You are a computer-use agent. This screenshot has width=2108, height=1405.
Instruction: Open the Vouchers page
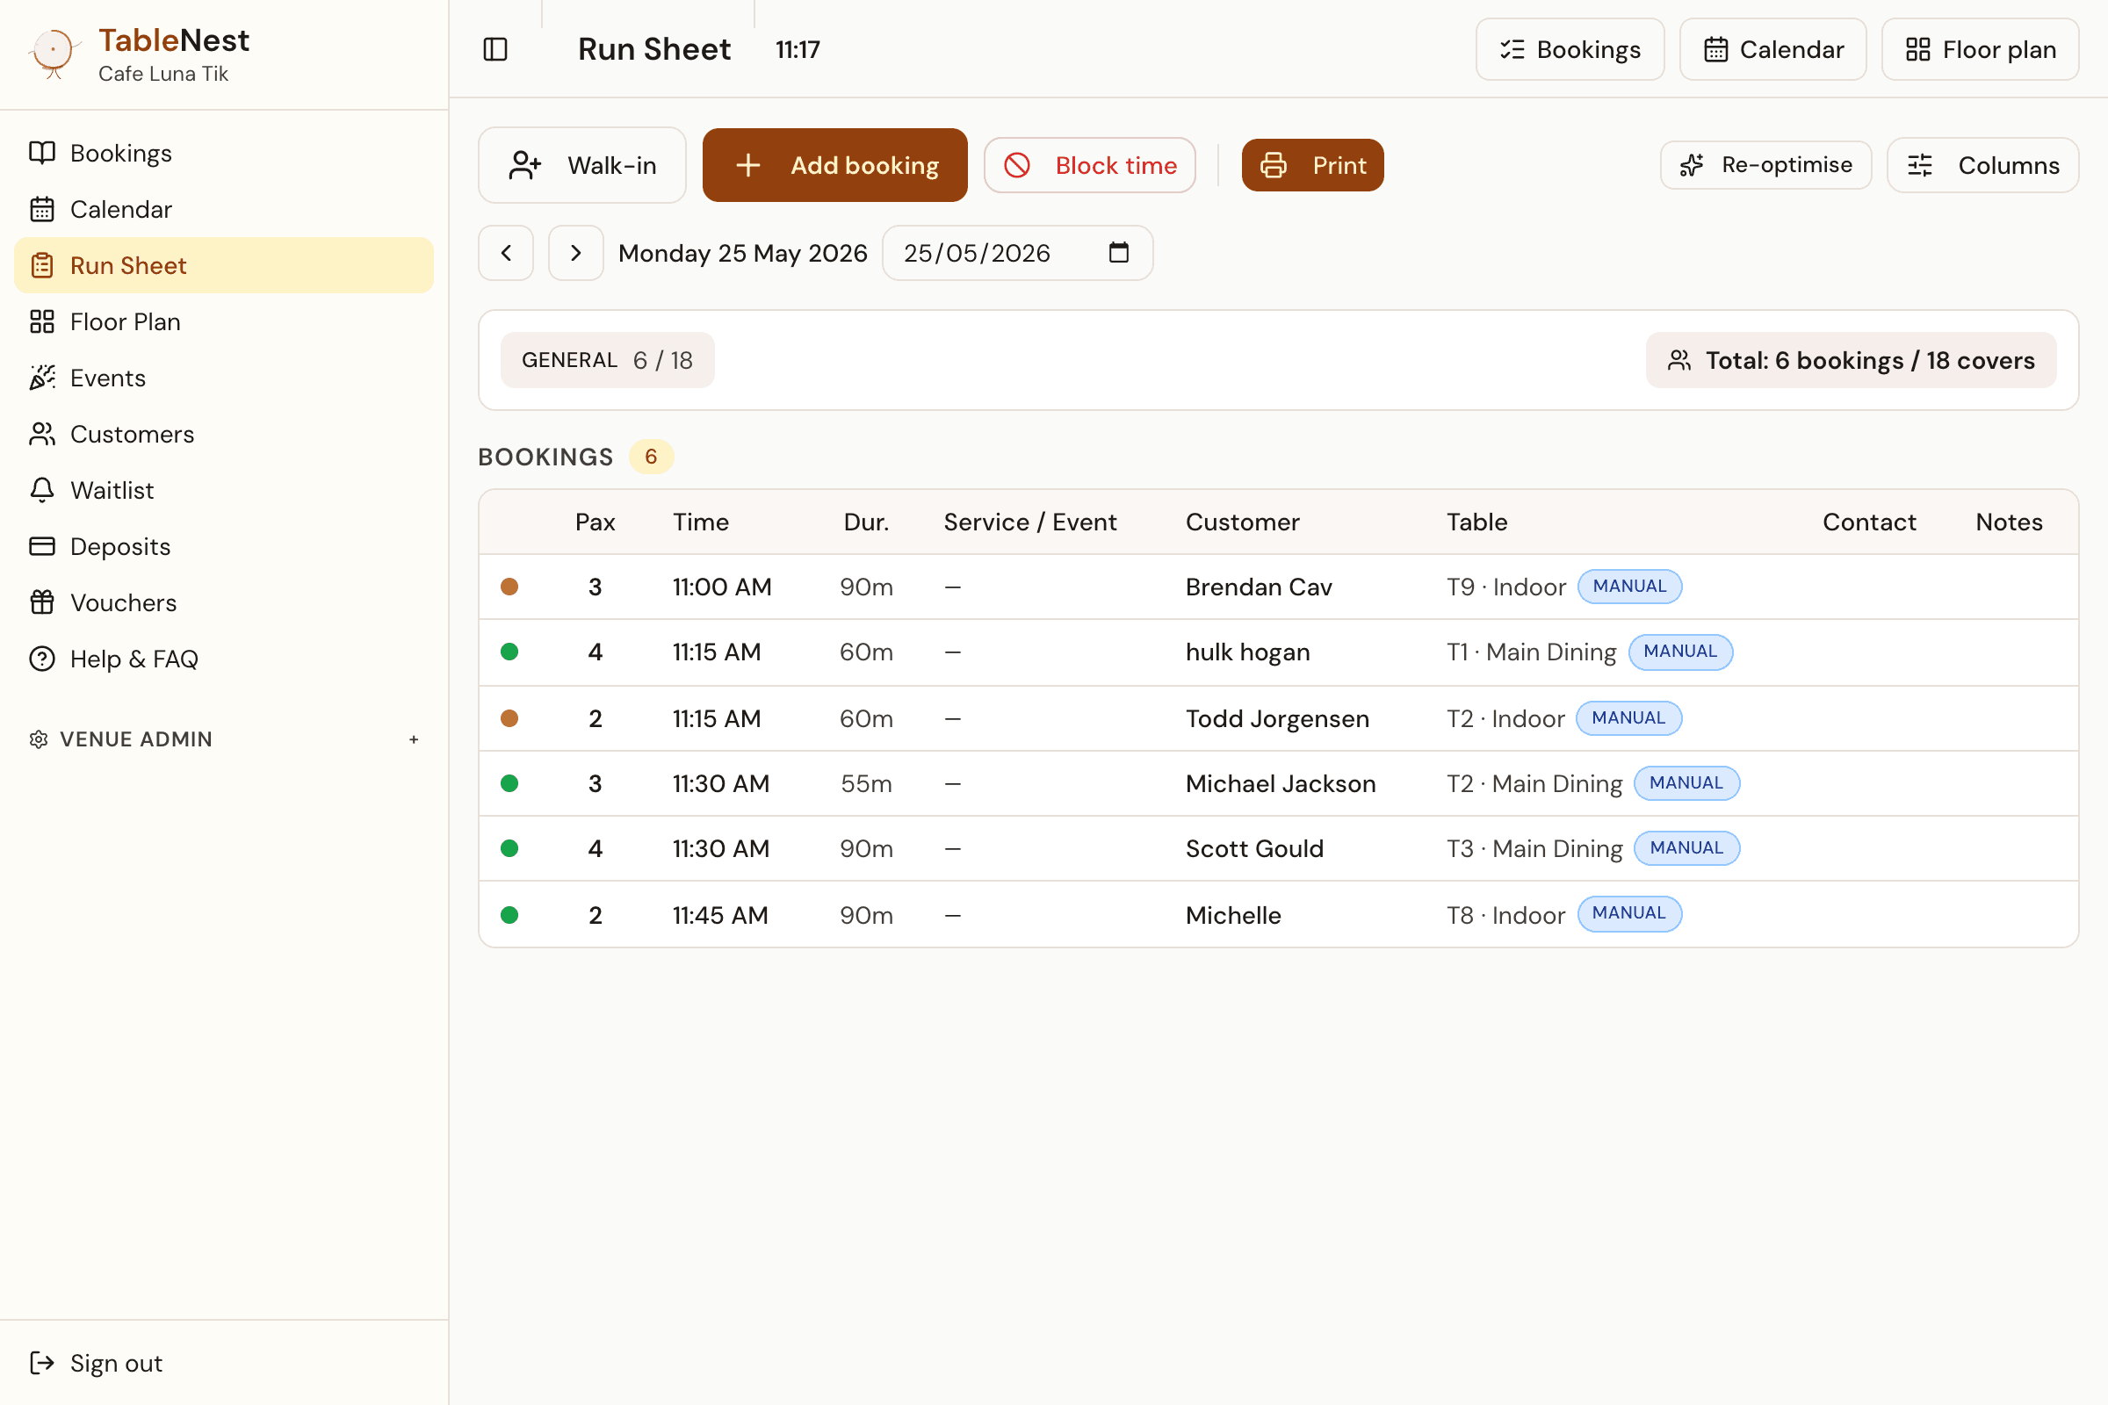tap(224, 602)
